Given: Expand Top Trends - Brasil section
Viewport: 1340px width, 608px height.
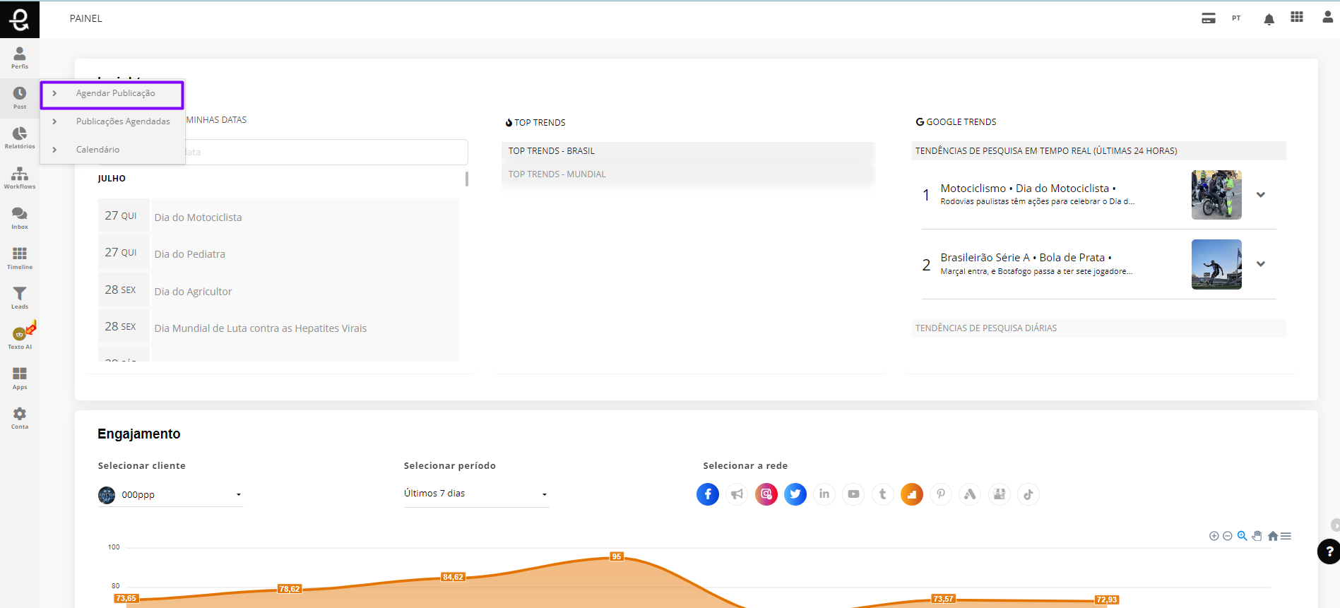Looking at the screenshot, I should (x=688, y=151).
